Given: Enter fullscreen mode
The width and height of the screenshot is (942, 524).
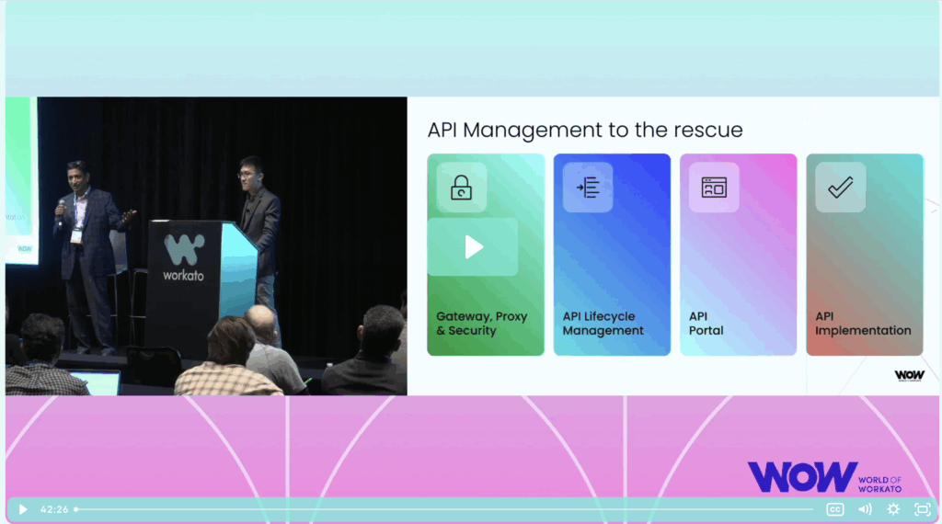Looking at the screenshot, I should [922, 509].
